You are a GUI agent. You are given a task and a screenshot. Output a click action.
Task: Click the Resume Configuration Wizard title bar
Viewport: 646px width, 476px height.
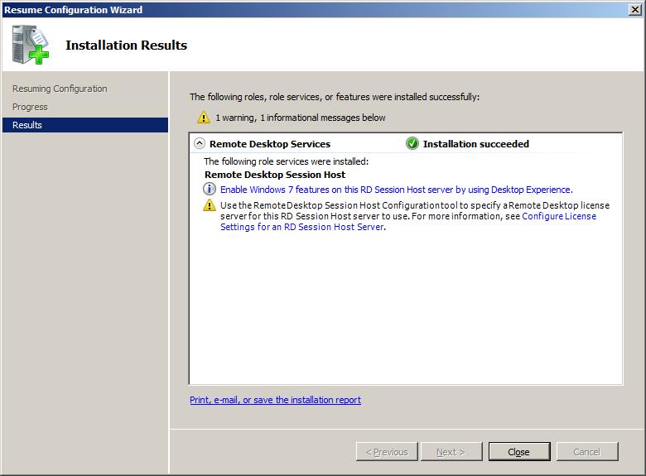(x=248, y=9)
